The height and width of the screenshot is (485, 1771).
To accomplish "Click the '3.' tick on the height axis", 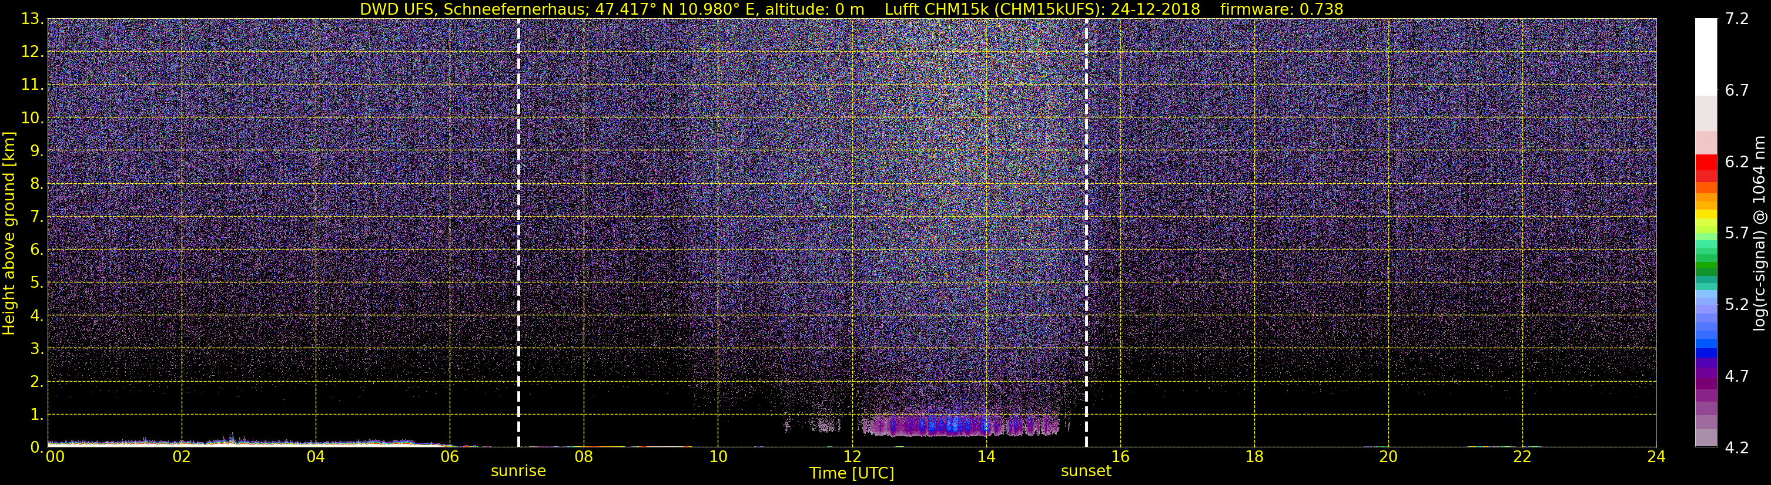I will tap(37, 348).
